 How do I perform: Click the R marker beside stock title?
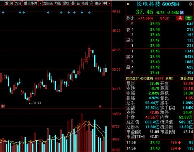[128, 4]
